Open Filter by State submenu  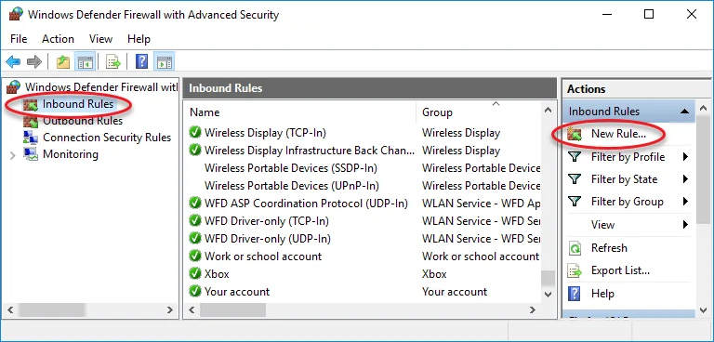(628, 179)
